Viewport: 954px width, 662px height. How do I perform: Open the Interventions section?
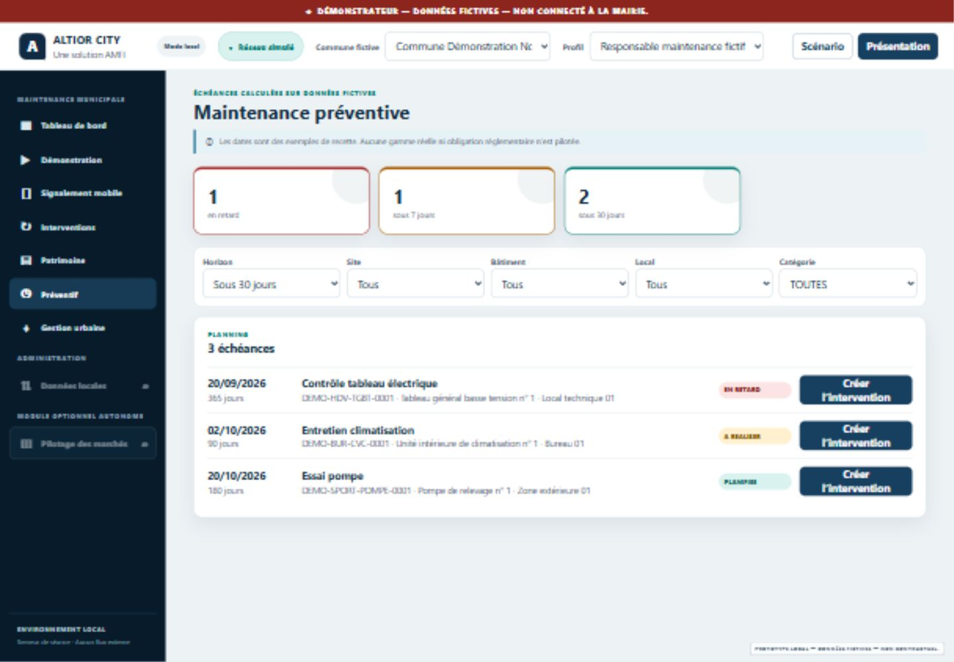pos(83,227)
